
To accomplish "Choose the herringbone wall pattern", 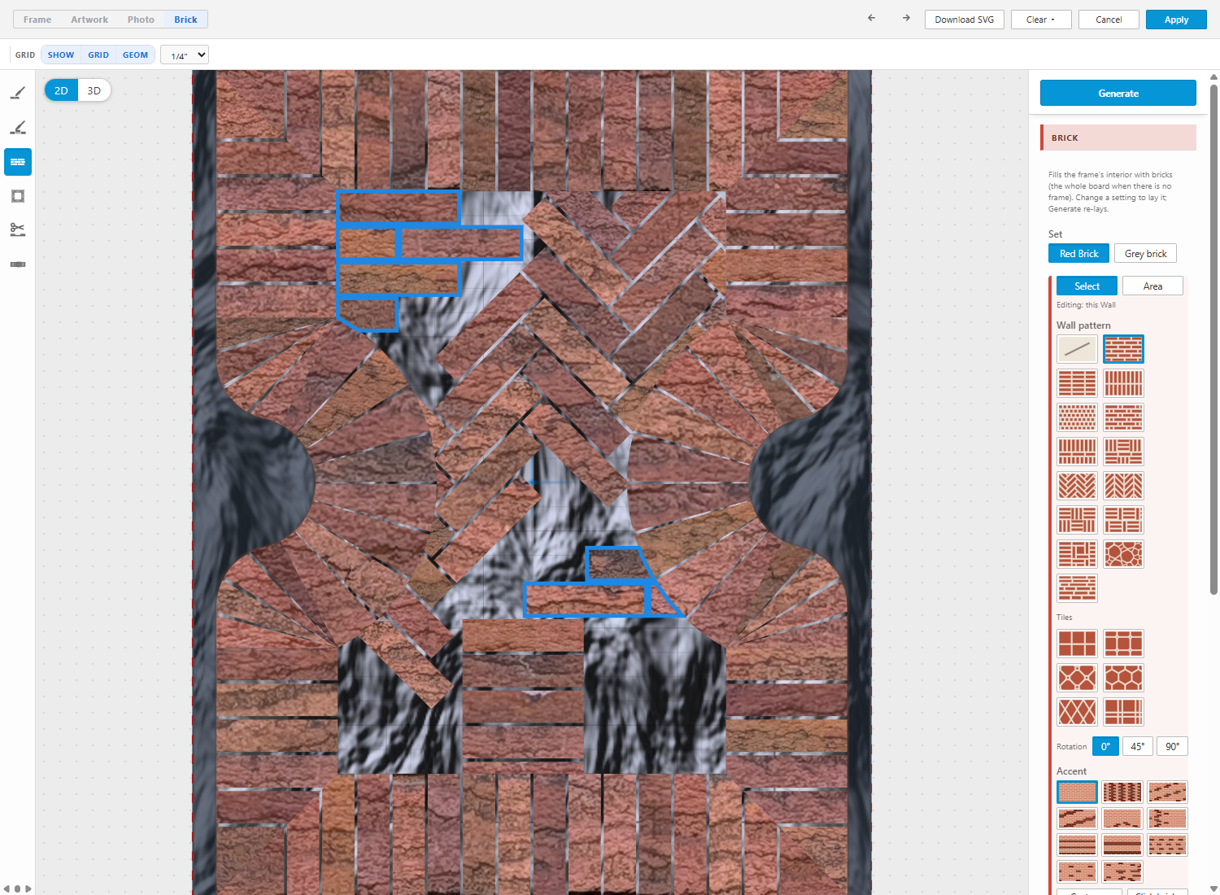I will pos(1077,486).
